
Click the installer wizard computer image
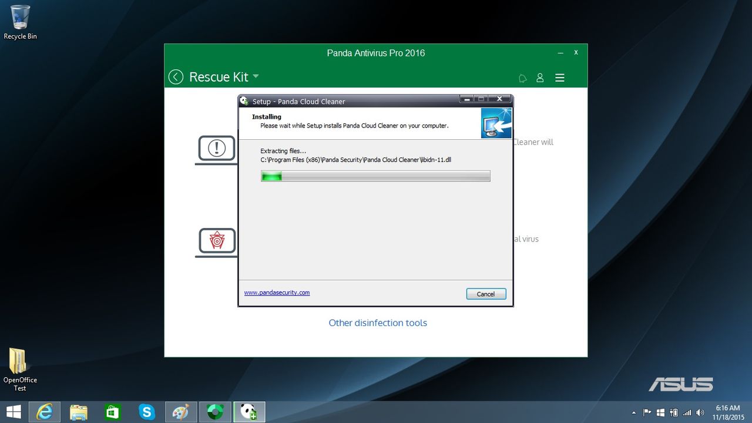click(496, 123)
